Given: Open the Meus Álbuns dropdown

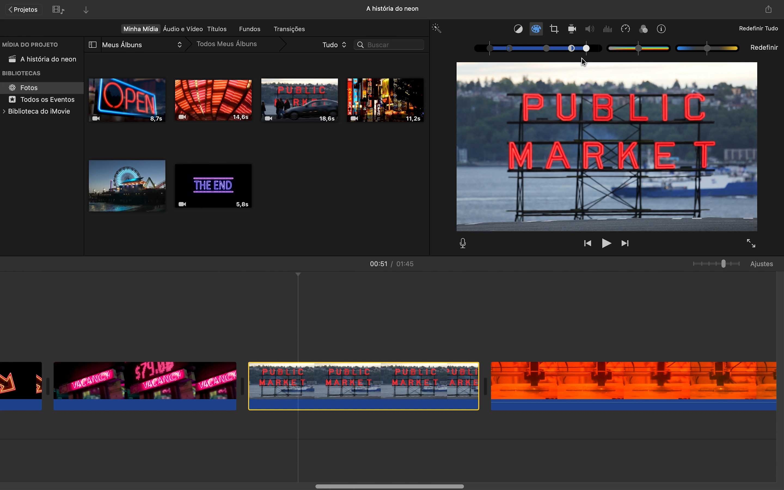Looking at the screenshot, I should 142,45.
